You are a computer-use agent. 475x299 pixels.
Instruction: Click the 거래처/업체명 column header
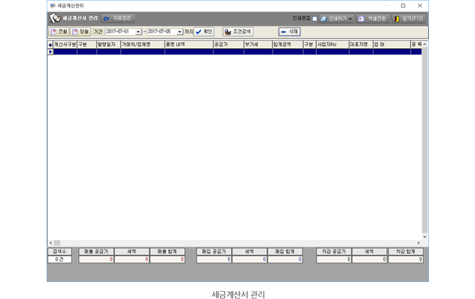(x=142, y=44)
